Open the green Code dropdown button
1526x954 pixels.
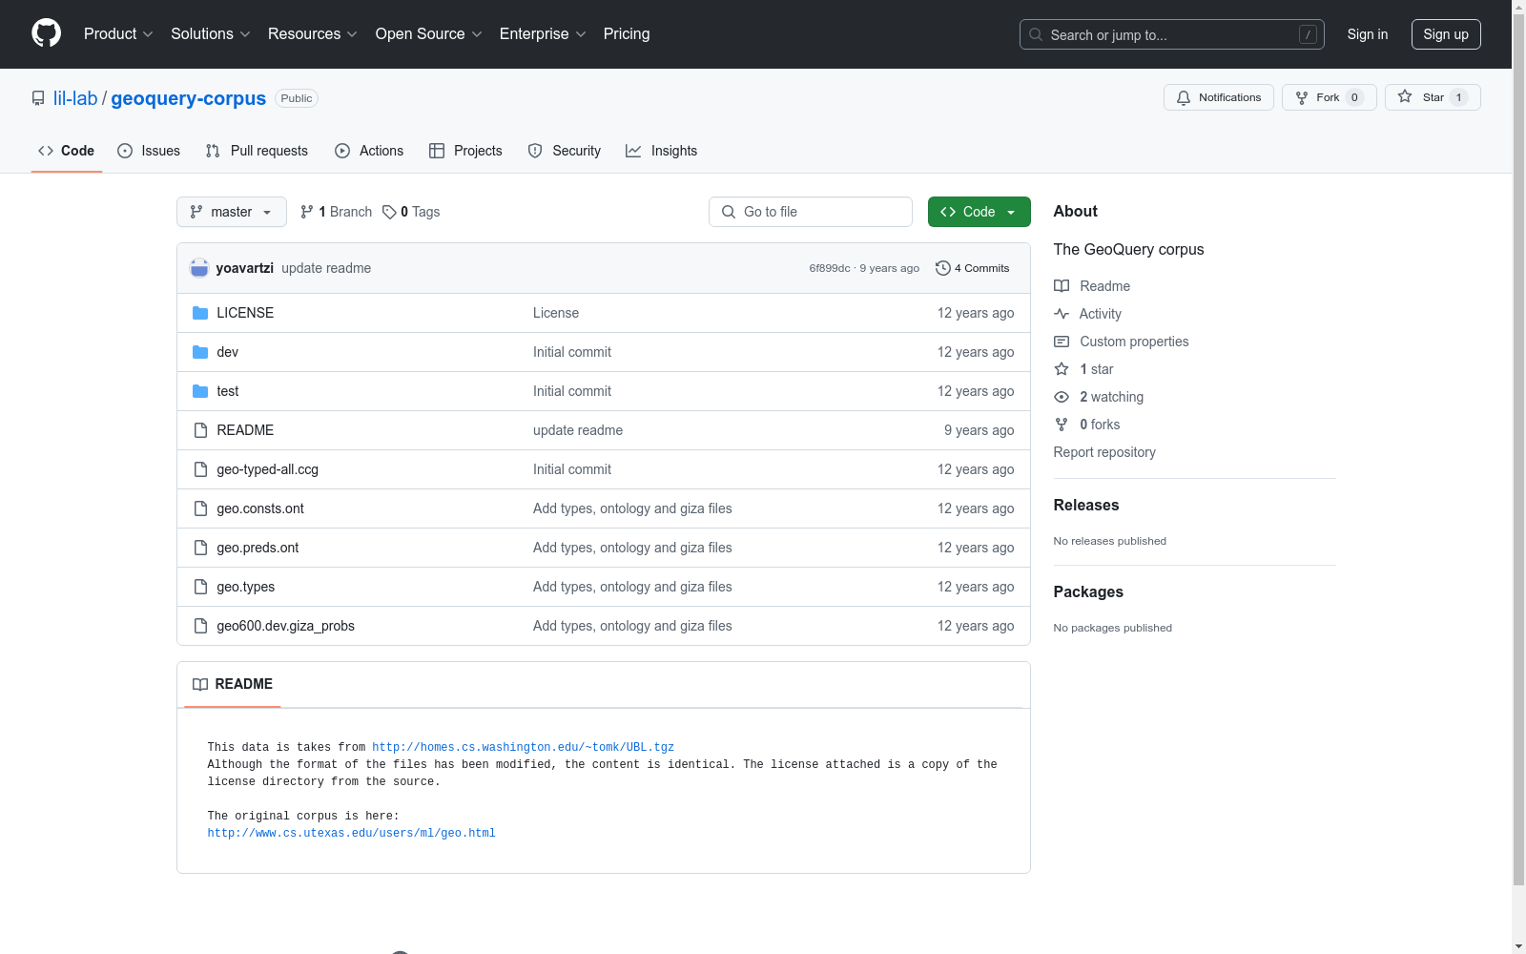click(979, 212)
